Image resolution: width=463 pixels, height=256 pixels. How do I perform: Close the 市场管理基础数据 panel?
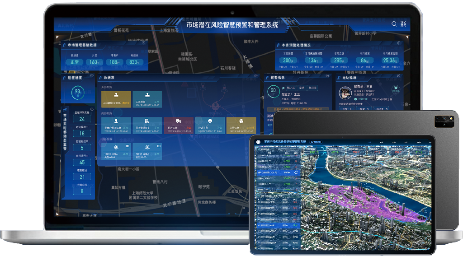(x=144, y=43)
